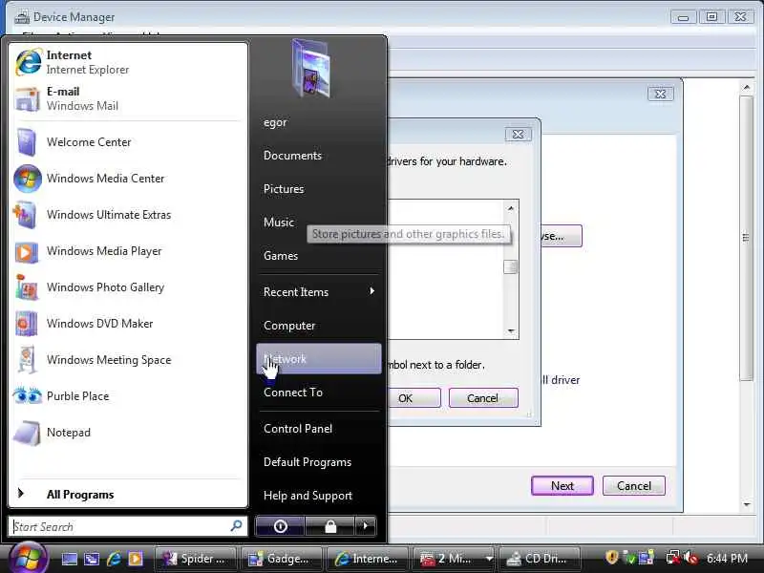Viewport: 764px width, 573px height.
Task: Open Media Player quick launch icon
Action: coord(136,559)
